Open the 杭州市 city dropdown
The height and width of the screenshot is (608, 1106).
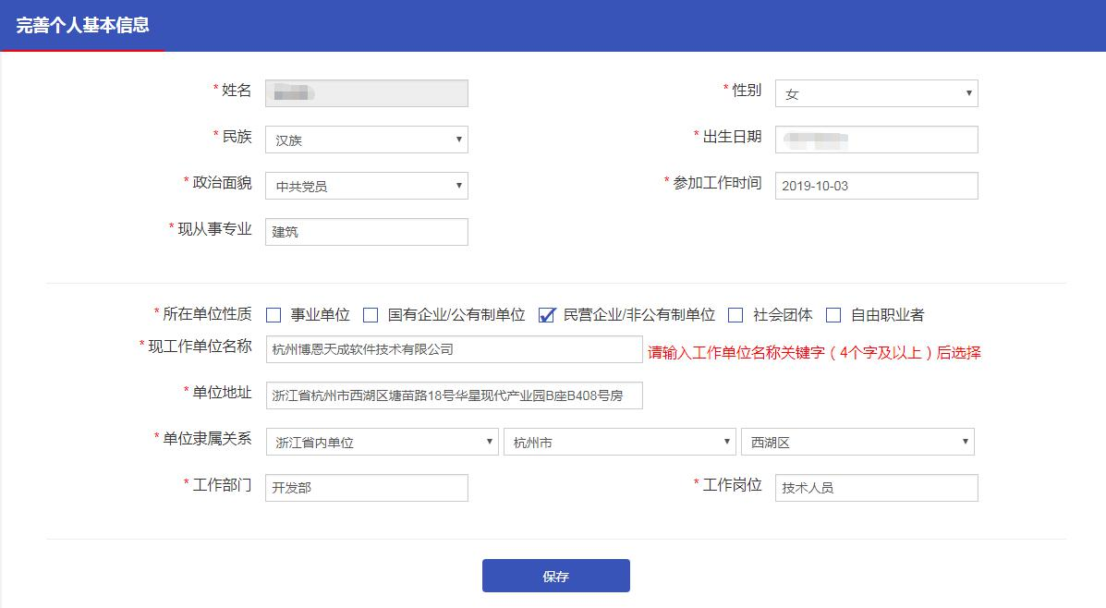click(x=619, y=441)
